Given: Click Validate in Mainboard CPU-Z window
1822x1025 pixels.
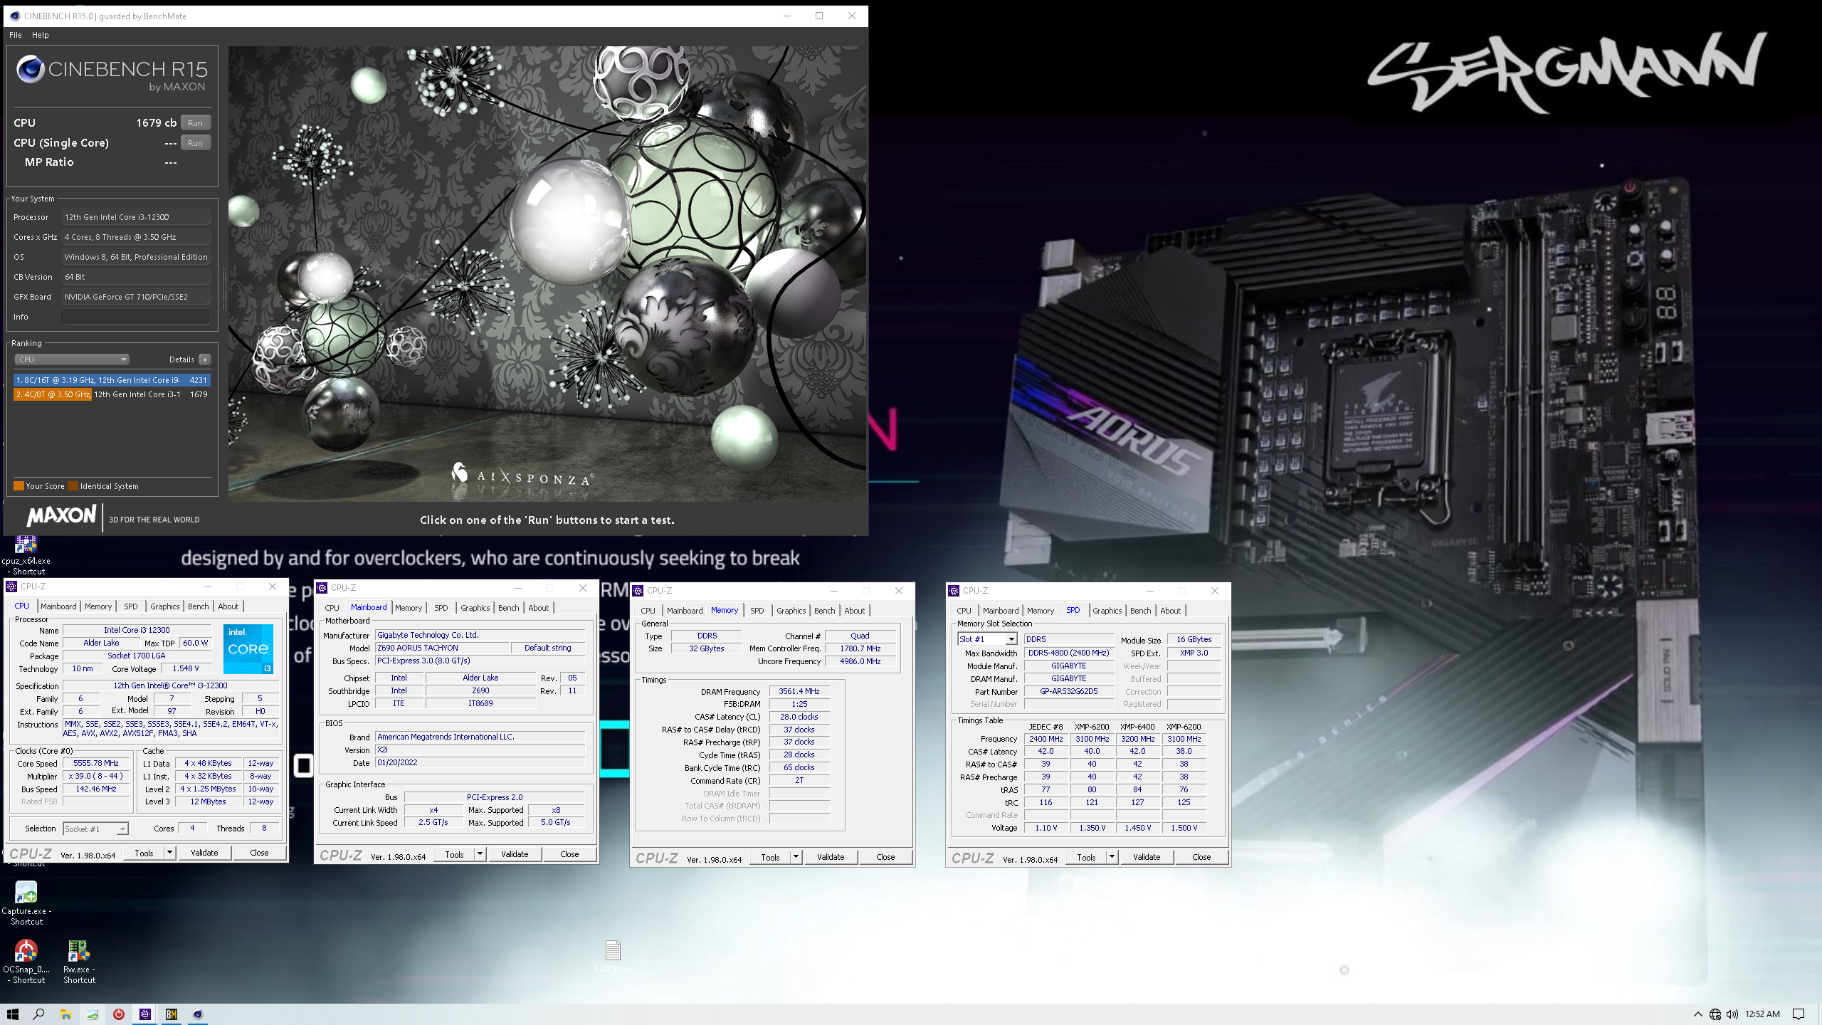Looking at the screenshot, I should 515,854.
